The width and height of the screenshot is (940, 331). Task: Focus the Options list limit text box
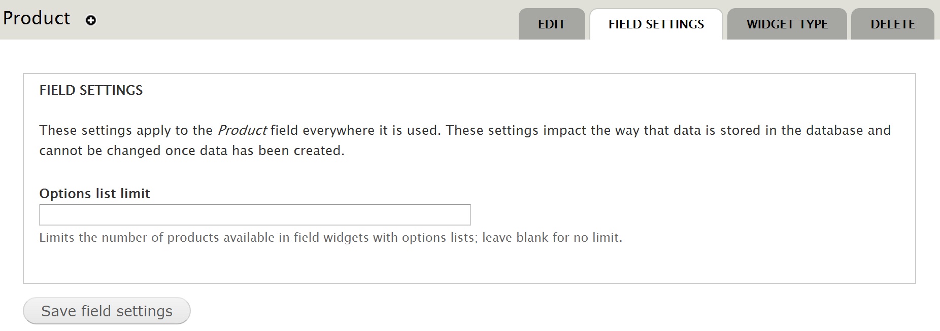(x=255, y=214)
